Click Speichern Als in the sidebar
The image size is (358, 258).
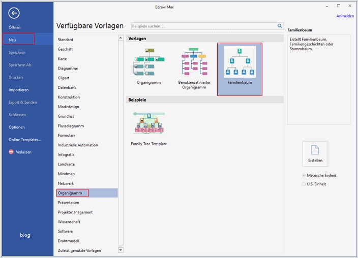click(x=20, y=65)
